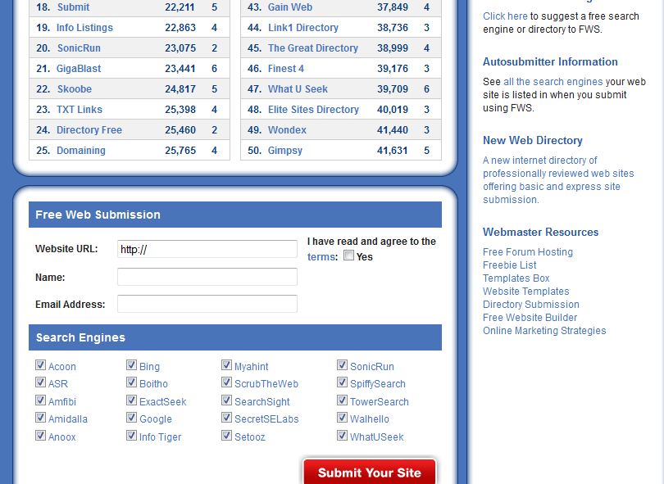Image resolution: width=664 pixels, height=484 pixels.
Task: Toggle the ScrubTheWeb checkbox
Action: point(226,382)
